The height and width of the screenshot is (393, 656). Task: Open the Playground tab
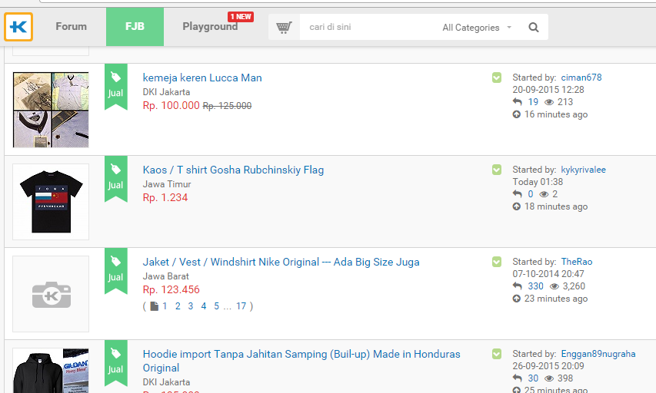click(x=210, y=27)
